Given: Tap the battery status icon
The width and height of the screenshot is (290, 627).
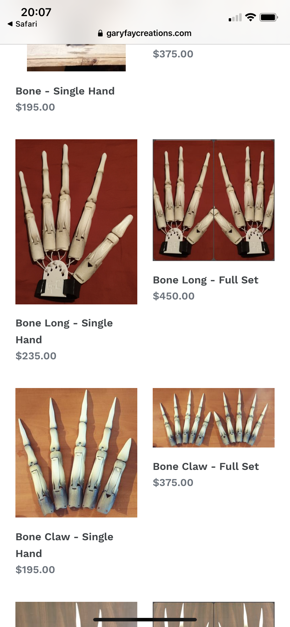Looking at the screenshot, I should (x=269, y=17).
